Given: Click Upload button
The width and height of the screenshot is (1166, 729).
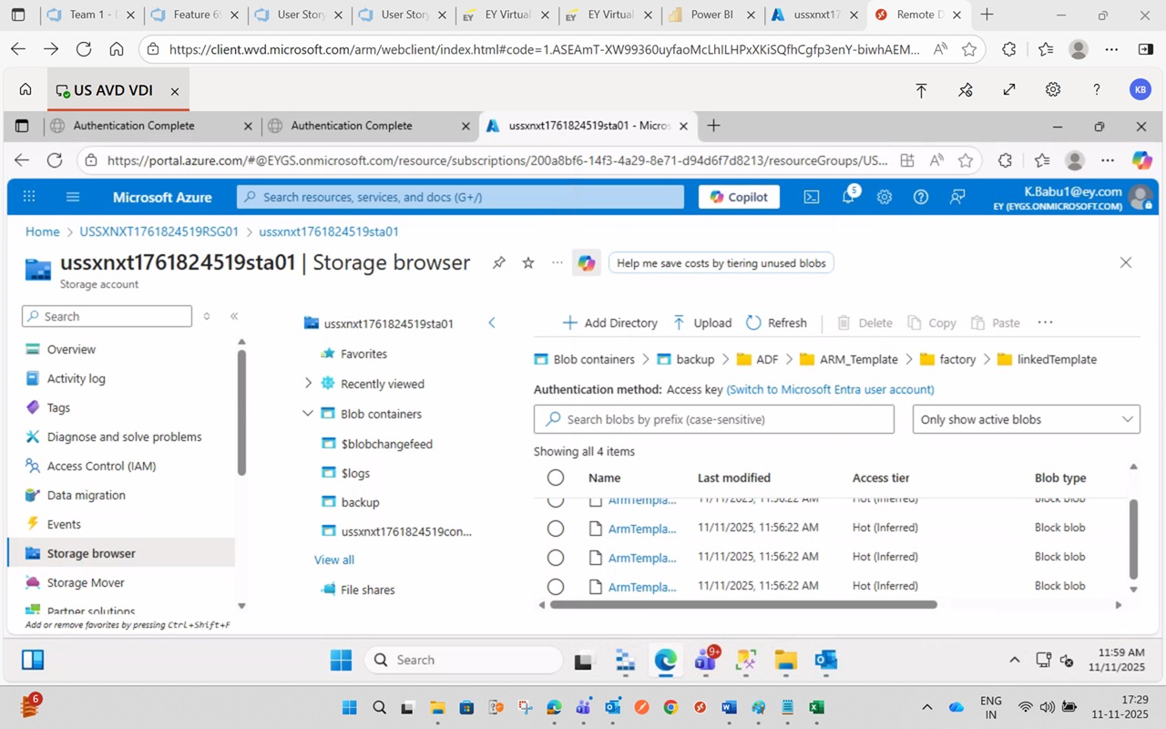Looking at the screenshot, I should [x=701, y=323].
